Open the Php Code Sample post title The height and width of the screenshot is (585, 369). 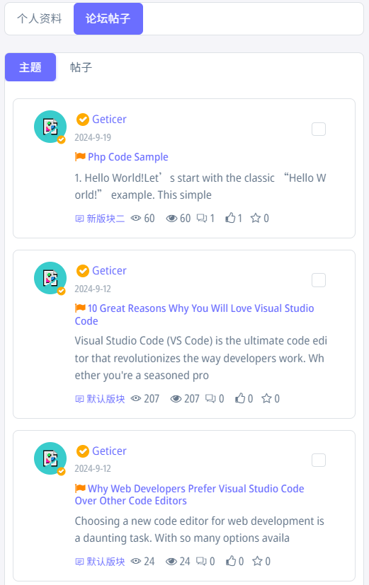[128, 157]
